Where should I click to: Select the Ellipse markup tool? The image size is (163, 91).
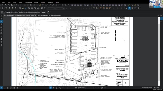66,5
